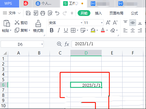Open the 公式 tab
The width and height of the screenshot is (146, 109).
[134, 13]
